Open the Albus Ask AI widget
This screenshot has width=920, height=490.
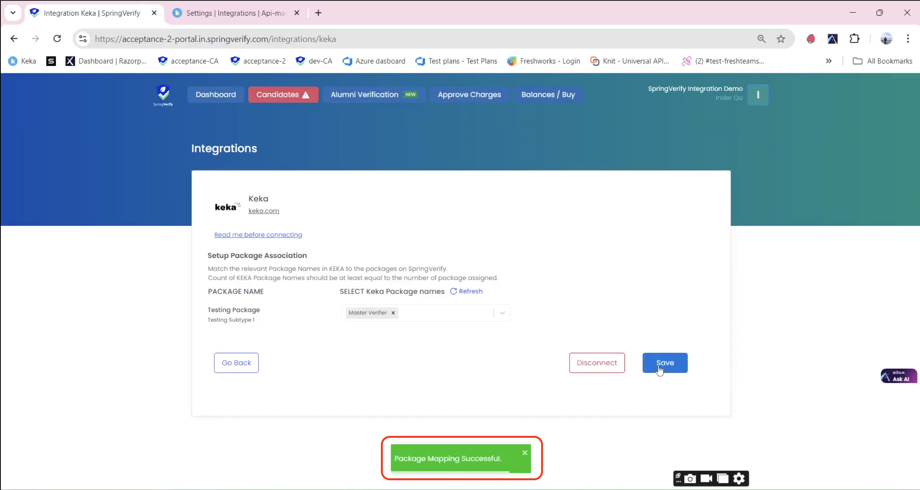(x=899, y=376)
